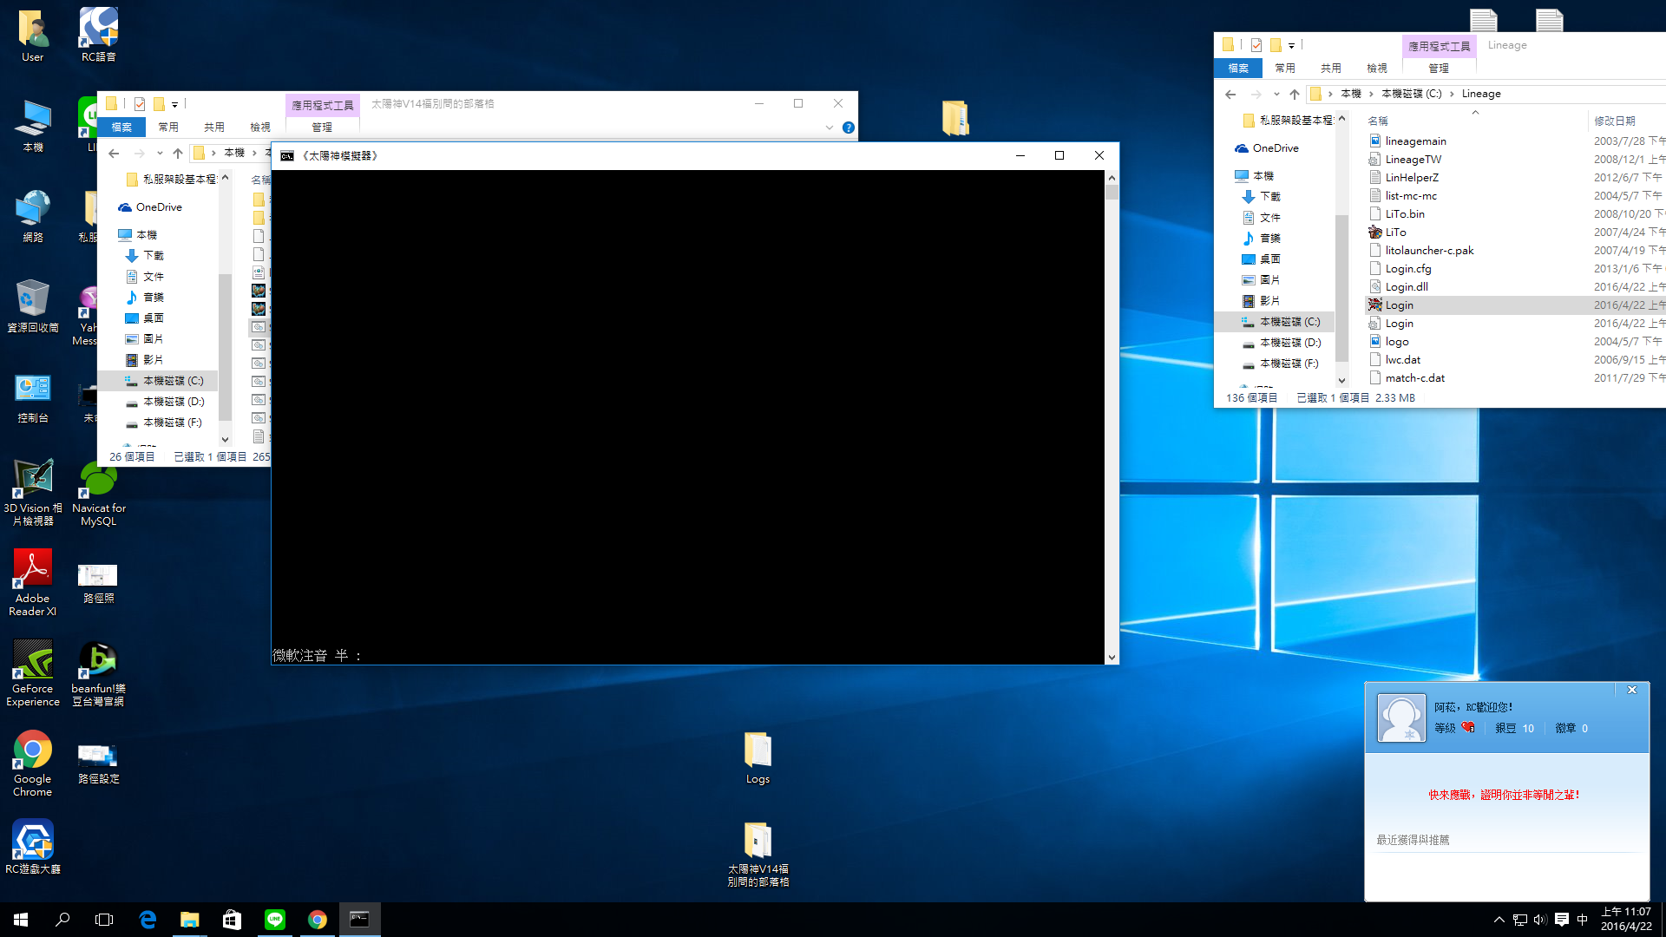Open the Store app from the taskbar
The width and height of the screenshot is (1666, 937).
tap(232, 920)
